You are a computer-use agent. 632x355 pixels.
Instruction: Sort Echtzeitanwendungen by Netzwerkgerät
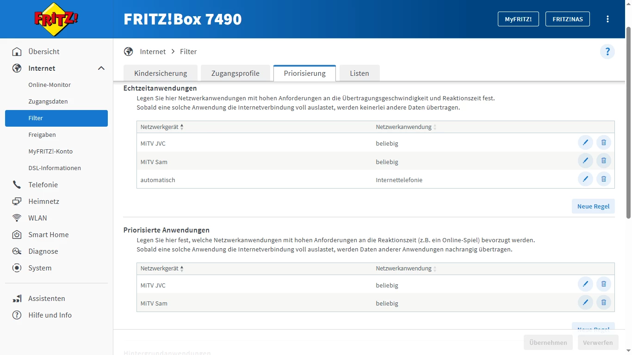click(x=162, y=127)
